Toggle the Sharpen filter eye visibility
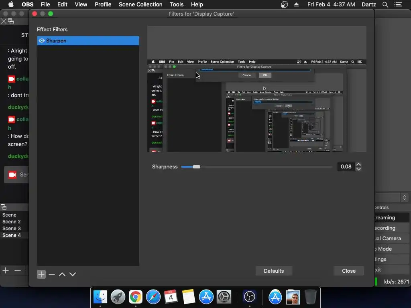This screenshot has width=411, height=308. [x=41, y=41]
